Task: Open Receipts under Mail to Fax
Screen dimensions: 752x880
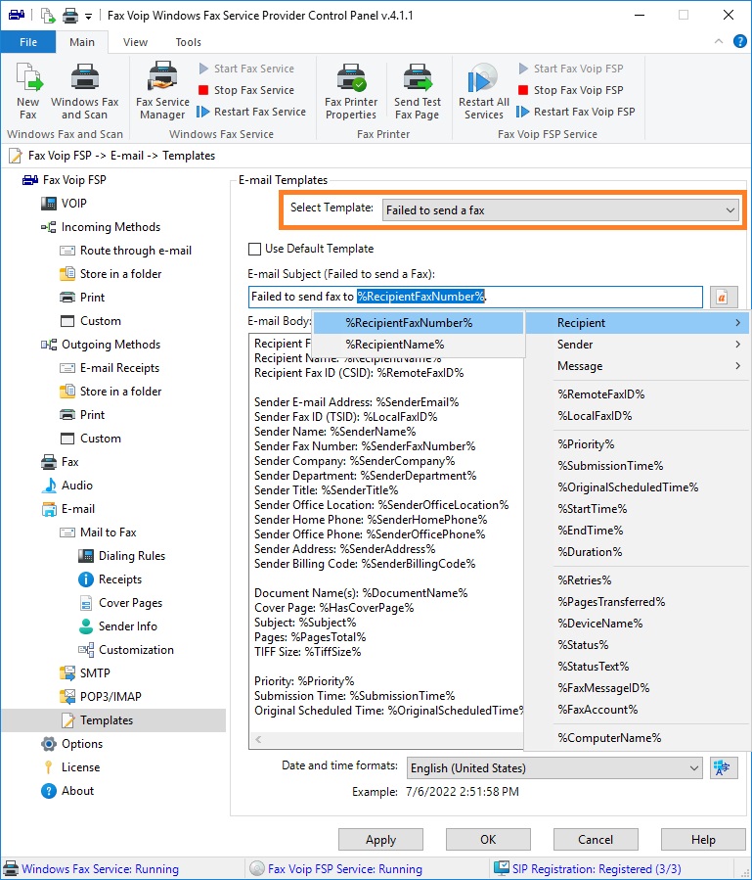Action: pyautogui.click(x=120, y=579)
